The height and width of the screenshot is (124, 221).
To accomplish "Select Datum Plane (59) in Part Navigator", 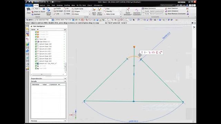I will tap(45, 46).
